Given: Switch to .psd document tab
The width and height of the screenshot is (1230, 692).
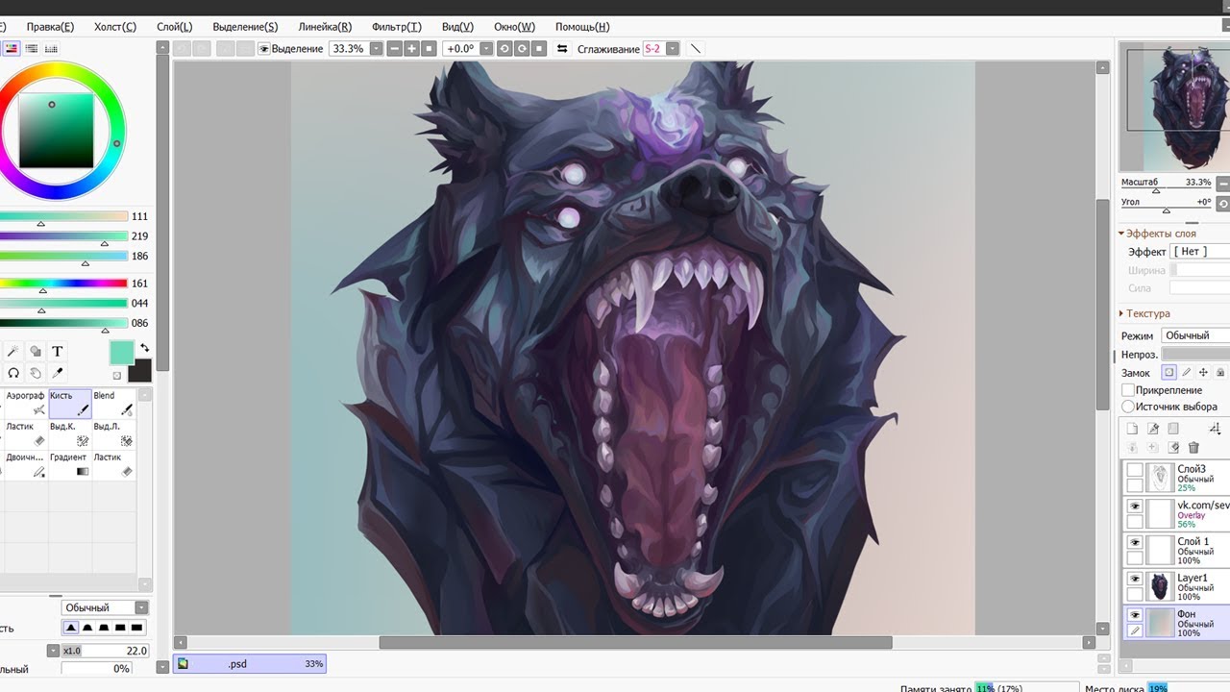Looking at the screenshot, I should point(250,663).
